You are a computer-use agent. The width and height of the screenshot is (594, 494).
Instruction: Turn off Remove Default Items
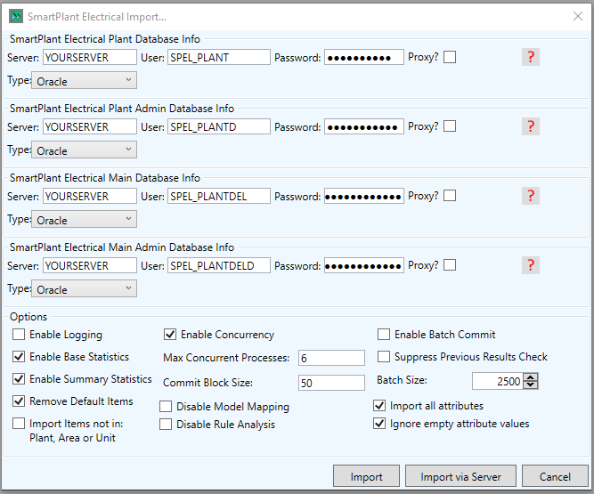(19, 401)
